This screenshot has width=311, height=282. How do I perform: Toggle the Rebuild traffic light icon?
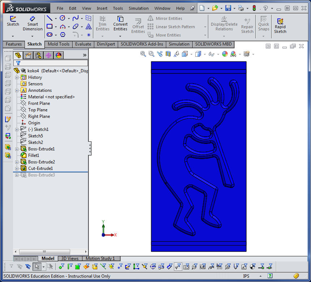pyautogui.click(x=254, y=8)
